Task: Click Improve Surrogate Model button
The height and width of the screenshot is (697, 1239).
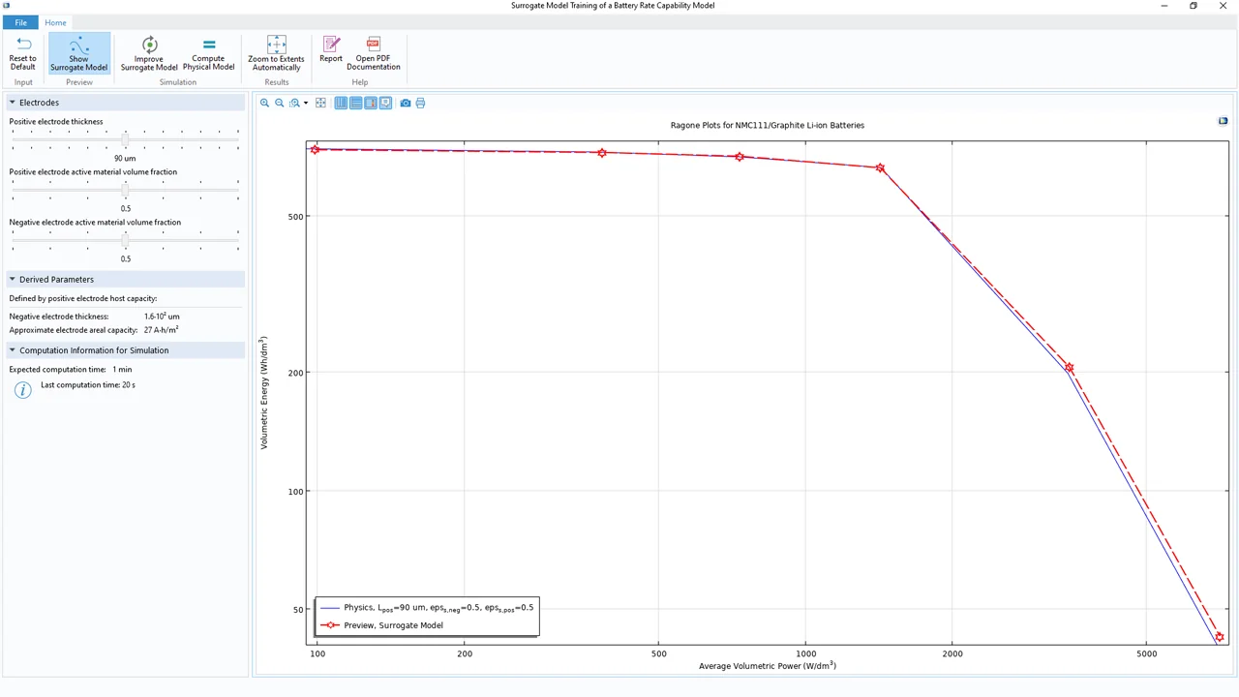Action: click(x=149, y=53)
